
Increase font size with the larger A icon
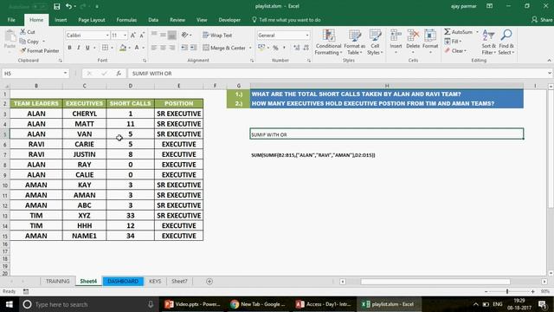tap(133, 36)
